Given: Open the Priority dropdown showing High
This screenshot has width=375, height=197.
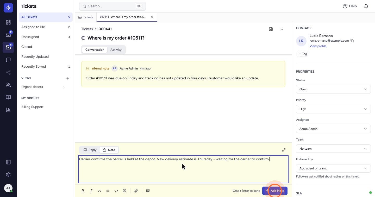Looking at the screenshot, I should point(333,109).
